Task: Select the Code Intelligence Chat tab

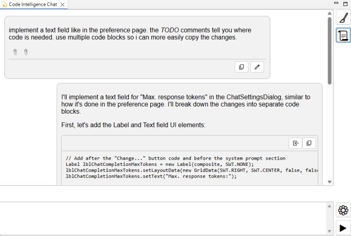Action: (33, 4)
